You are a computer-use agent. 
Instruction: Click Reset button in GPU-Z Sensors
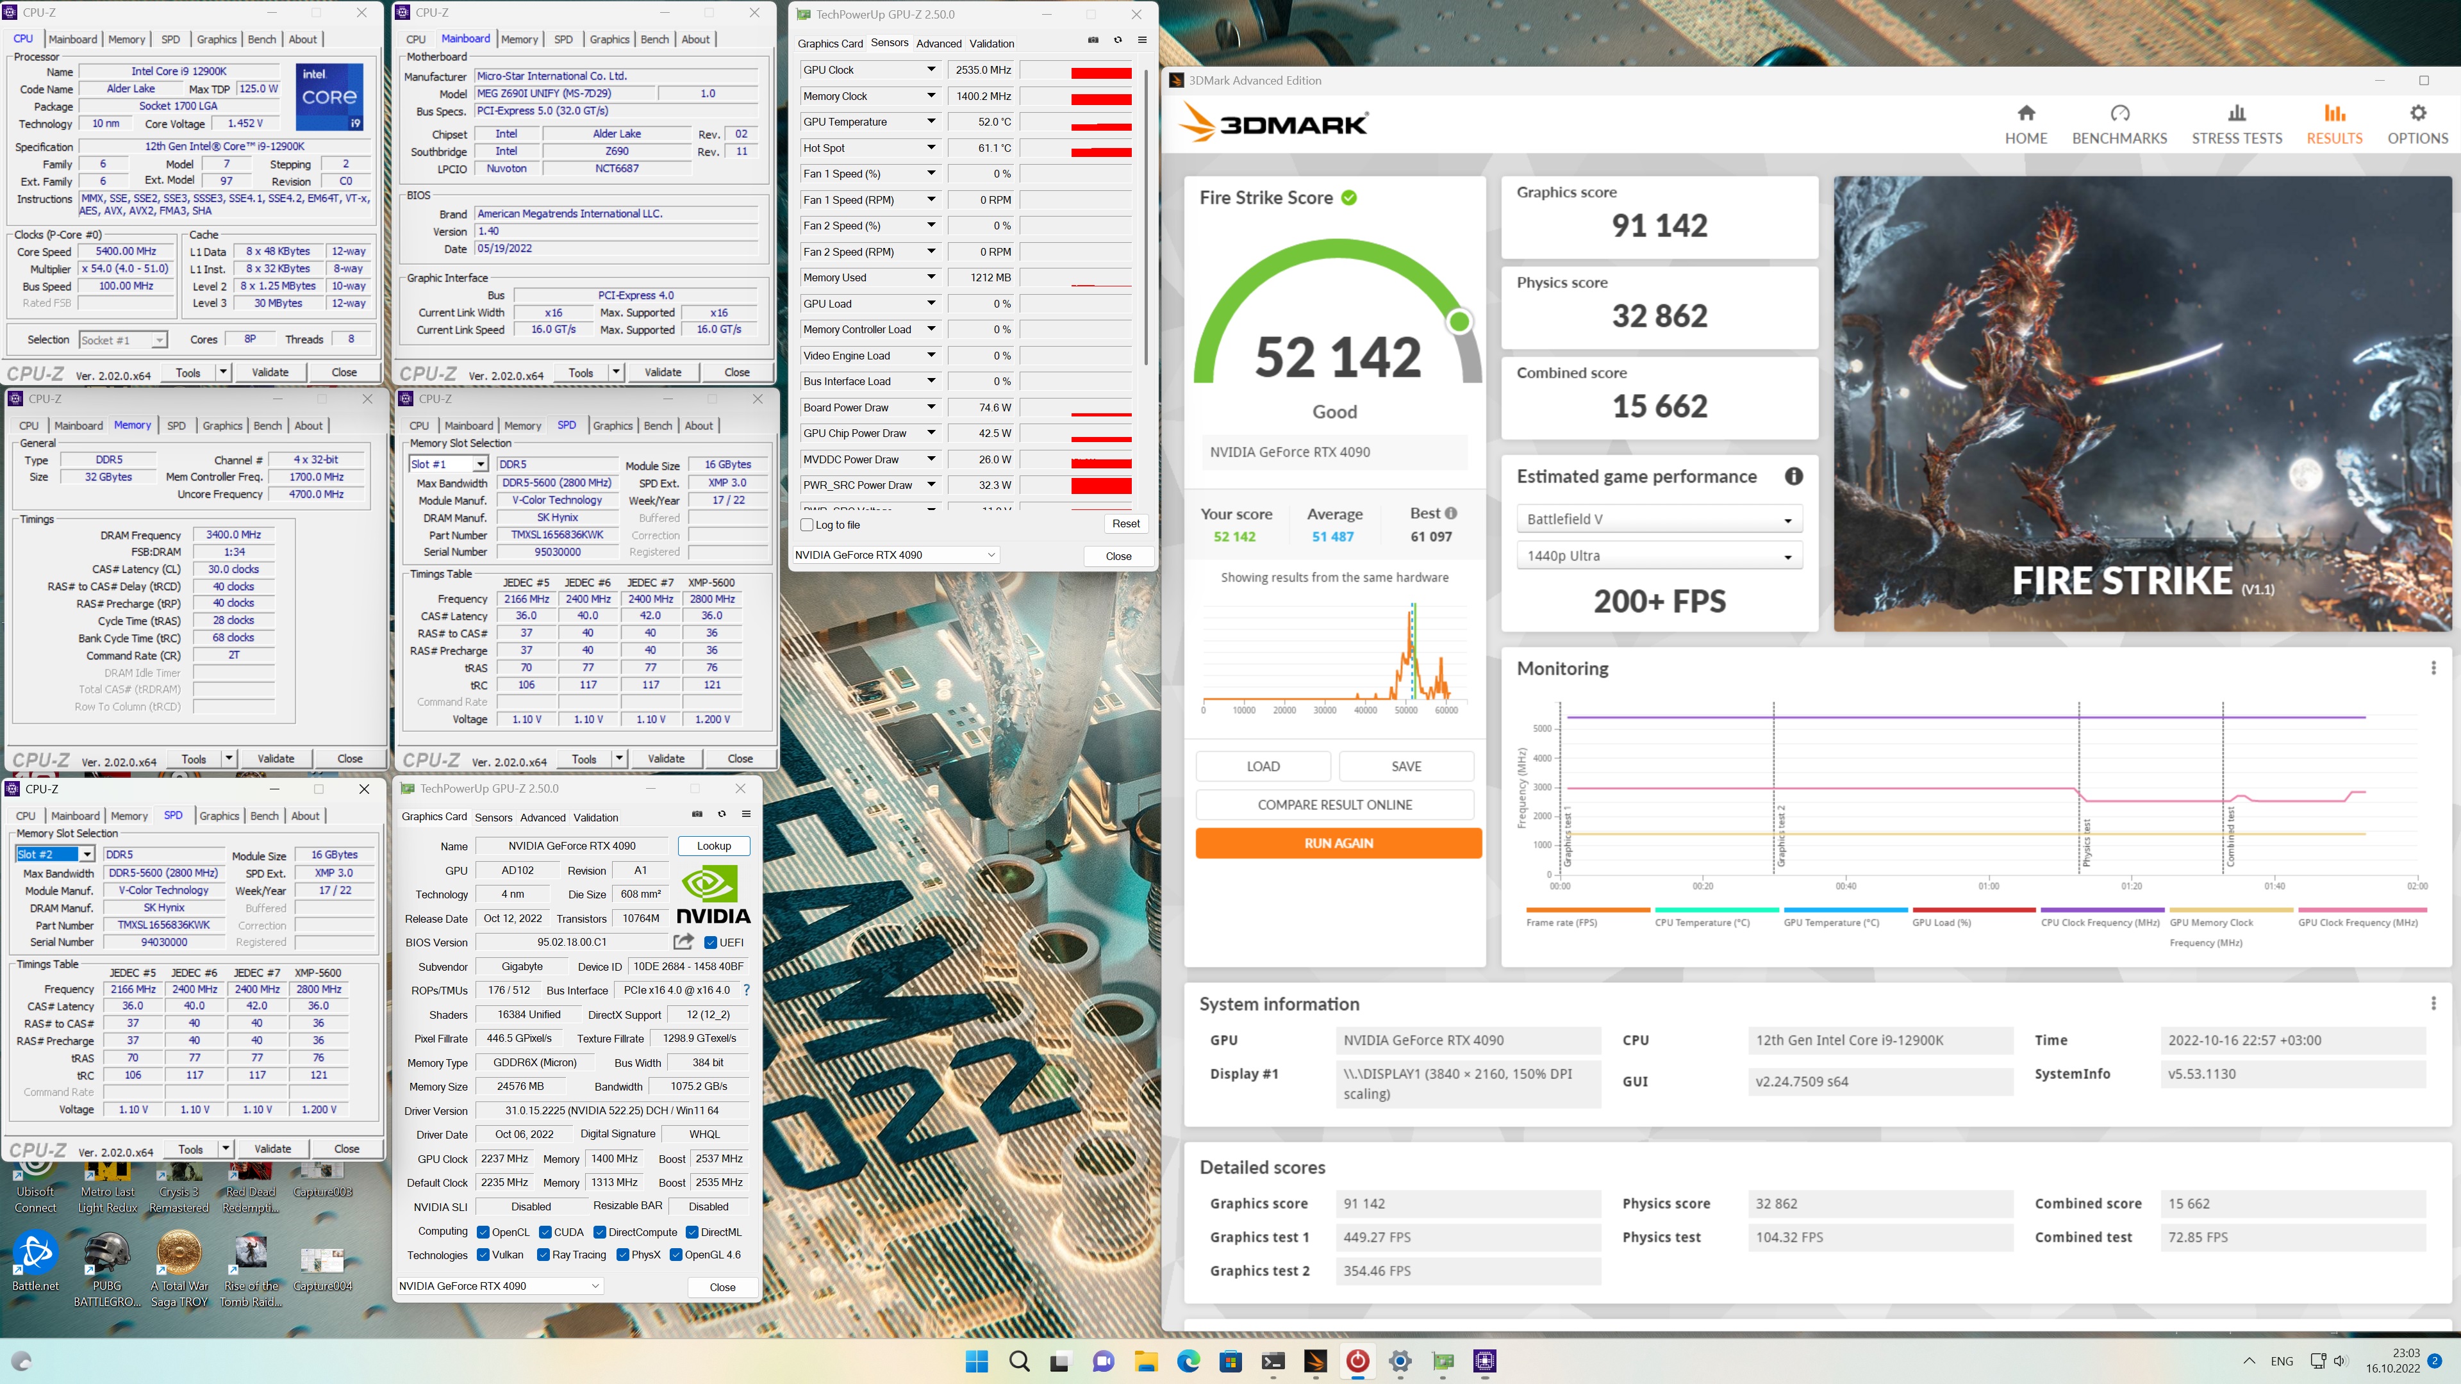click(x=1125, y=523)
